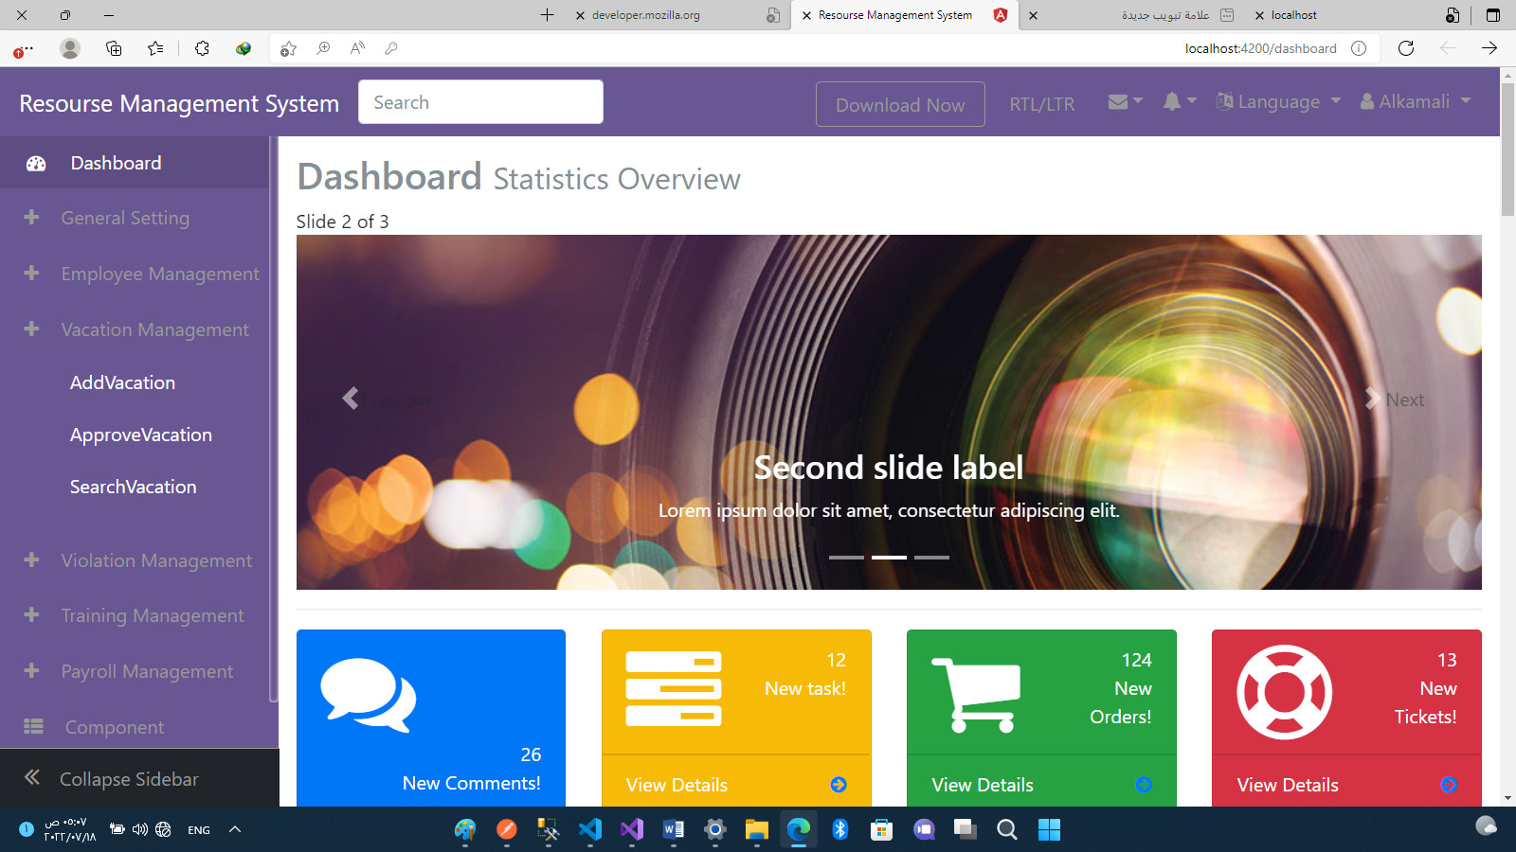Go to the Previous carousel slide arrow
The height and width of the screenshot is (852, 1516).
point(351,399)
